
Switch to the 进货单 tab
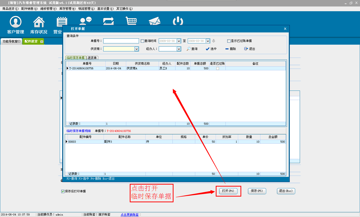[92, 58]
